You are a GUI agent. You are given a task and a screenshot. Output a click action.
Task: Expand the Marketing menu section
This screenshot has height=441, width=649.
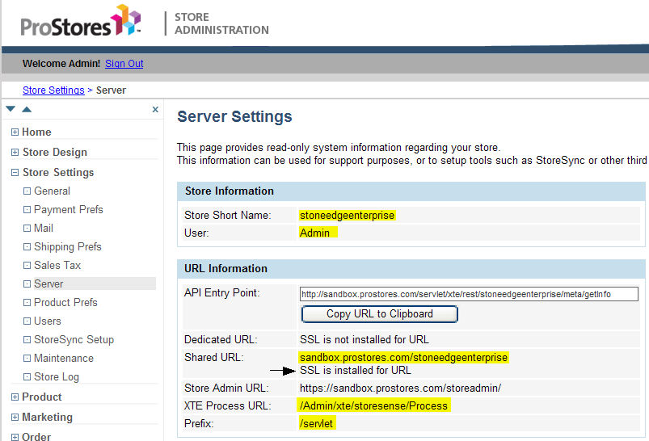pos(15,417)
